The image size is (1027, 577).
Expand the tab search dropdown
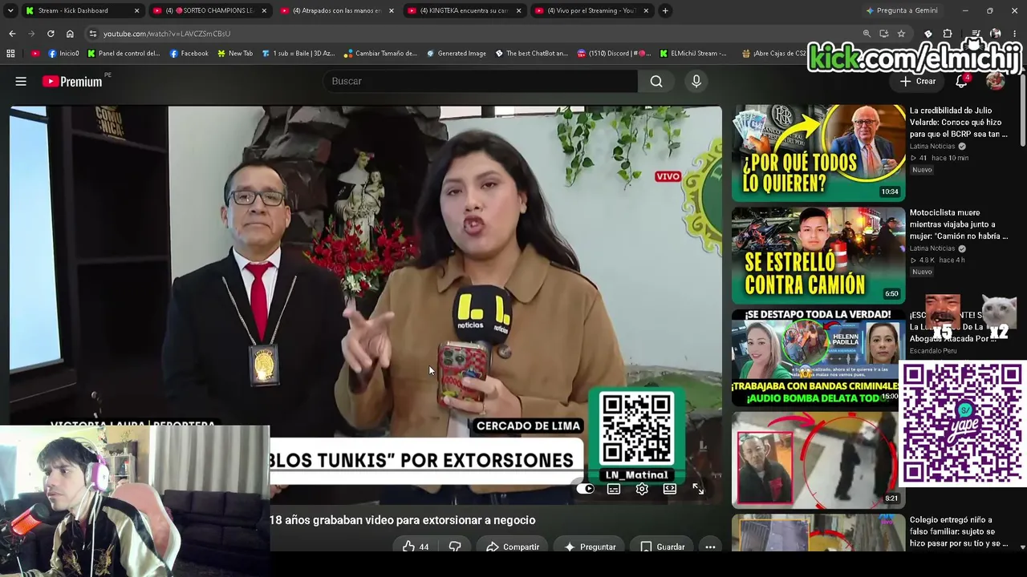point(10,10)
